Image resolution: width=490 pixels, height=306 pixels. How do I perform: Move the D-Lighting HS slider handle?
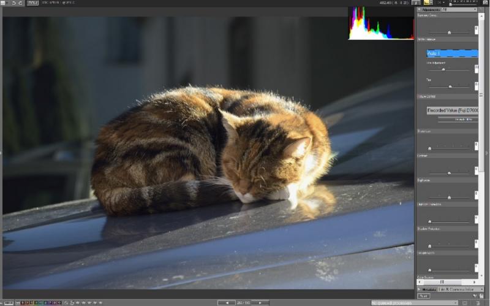pyautogui.click(x=429, y=270)
